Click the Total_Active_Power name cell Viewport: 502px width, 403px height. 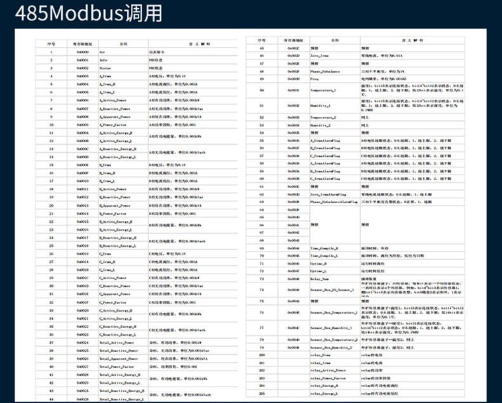(118, 343)
